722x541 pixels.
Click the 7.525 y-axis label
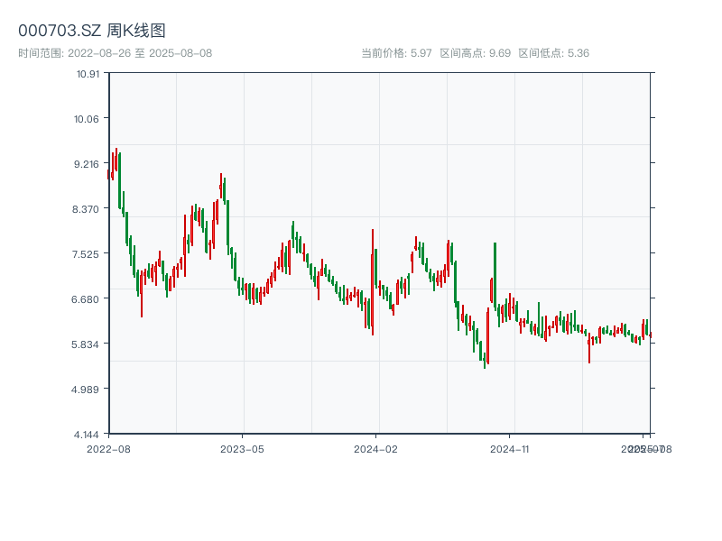[88, 253]
